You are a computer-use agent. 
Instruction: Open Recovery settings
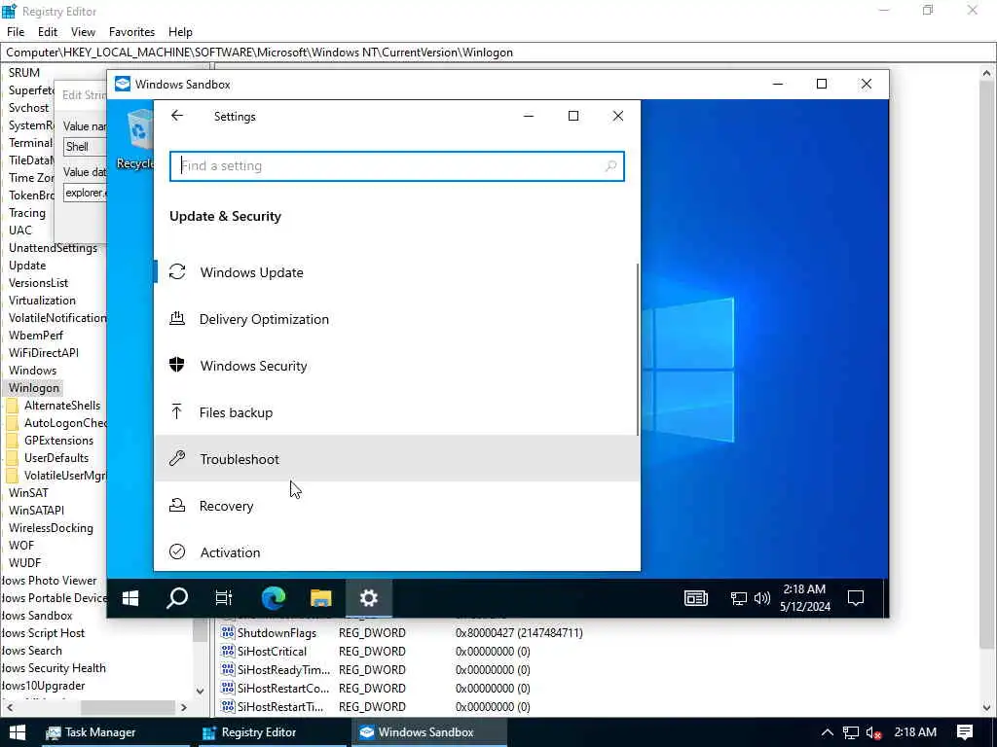(397, 506)
